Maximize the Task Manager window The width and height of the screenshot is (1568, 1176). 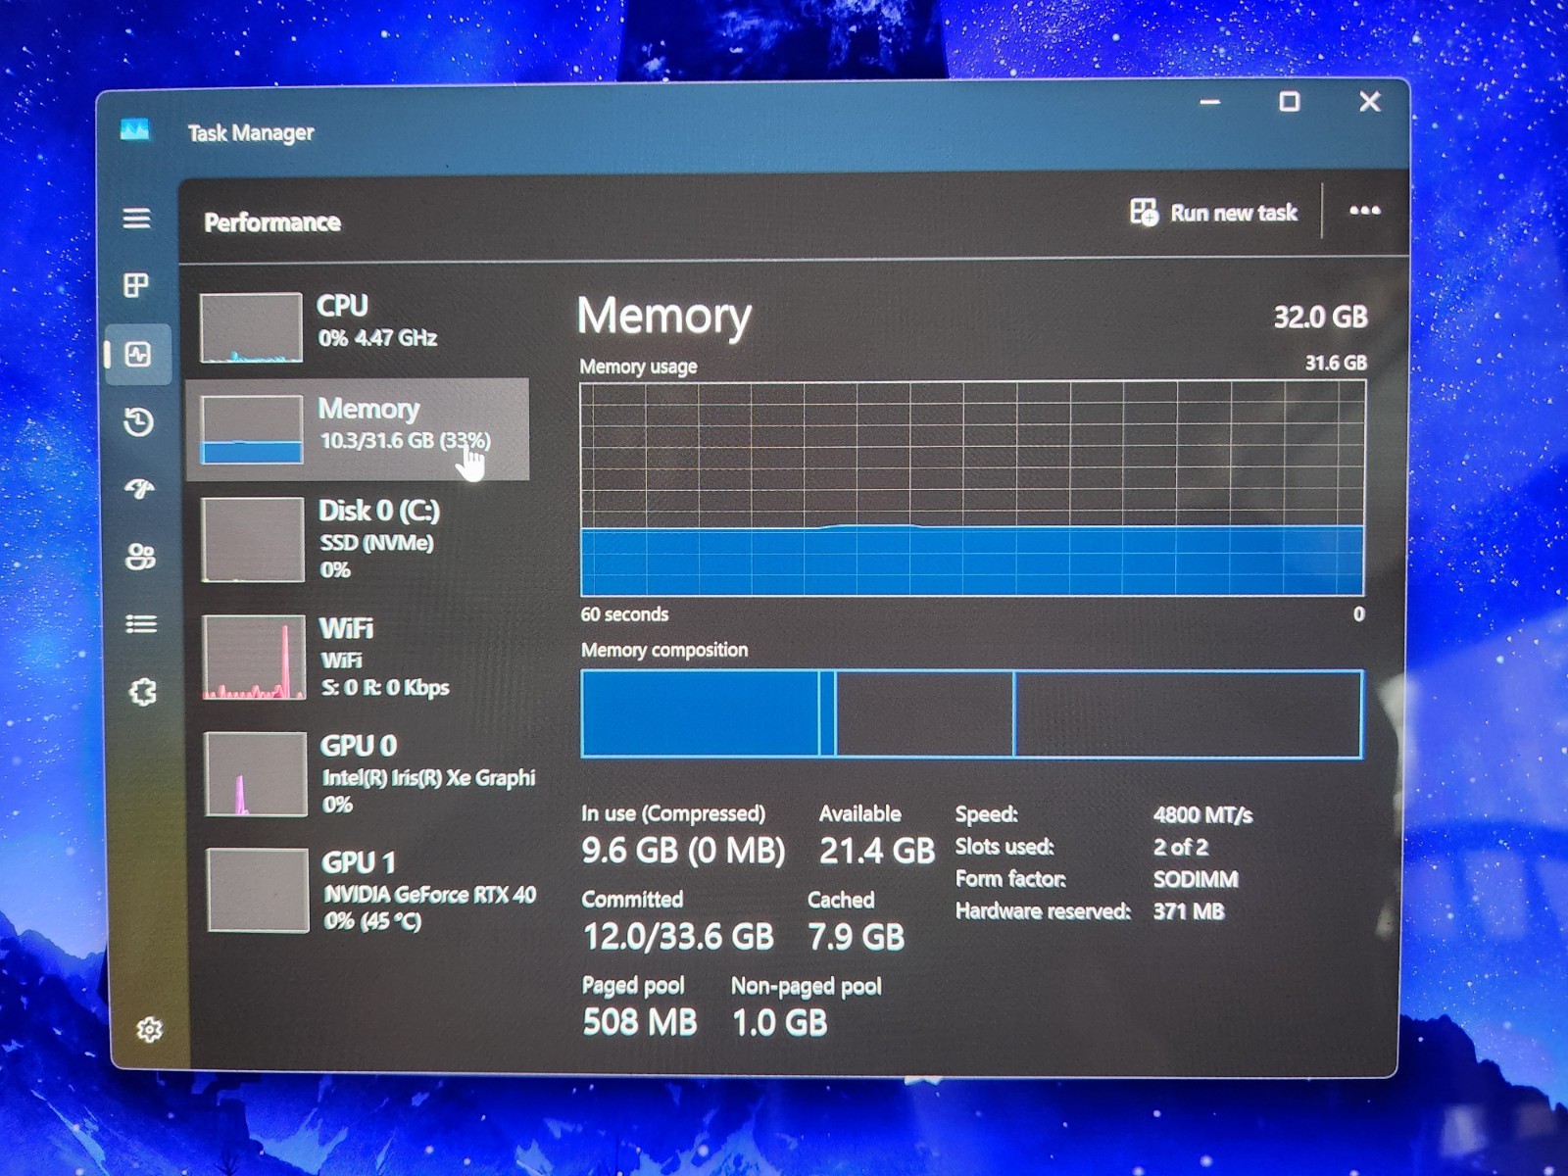[1290, 102]
